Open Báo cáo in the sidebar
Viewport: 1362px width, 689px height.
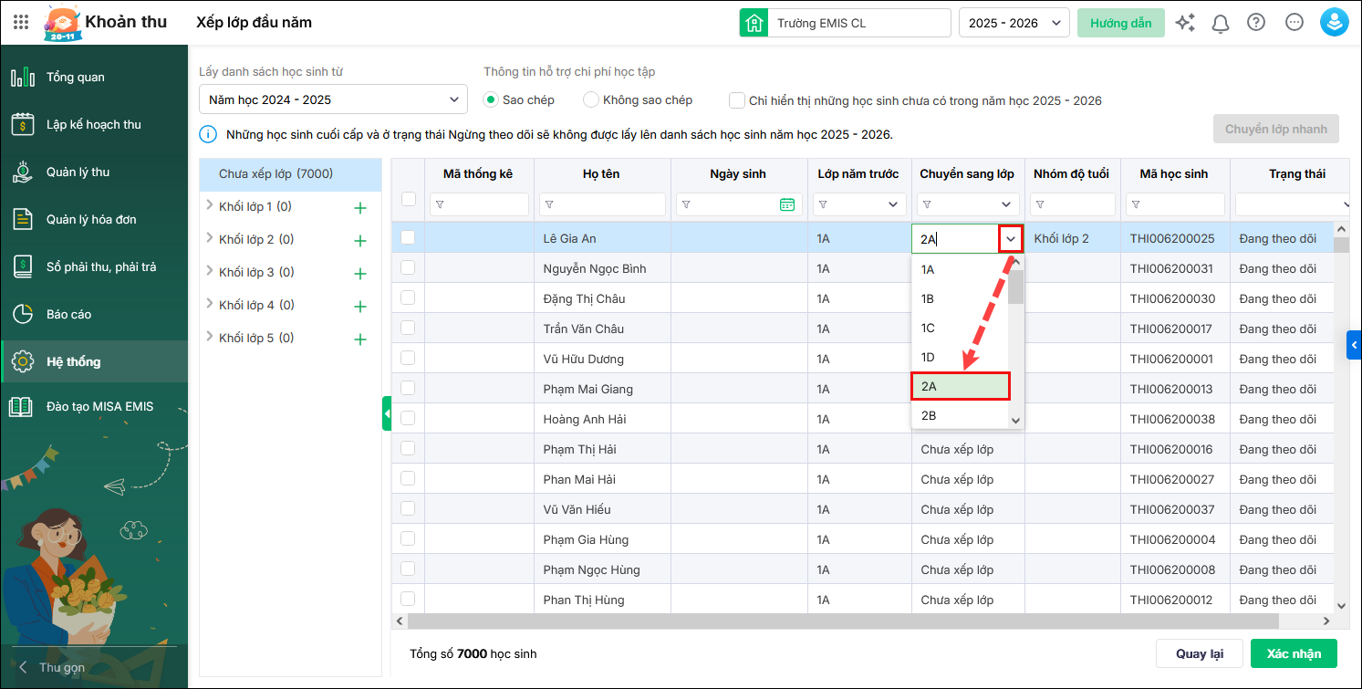pyautogui.click(x=69, y=314)
